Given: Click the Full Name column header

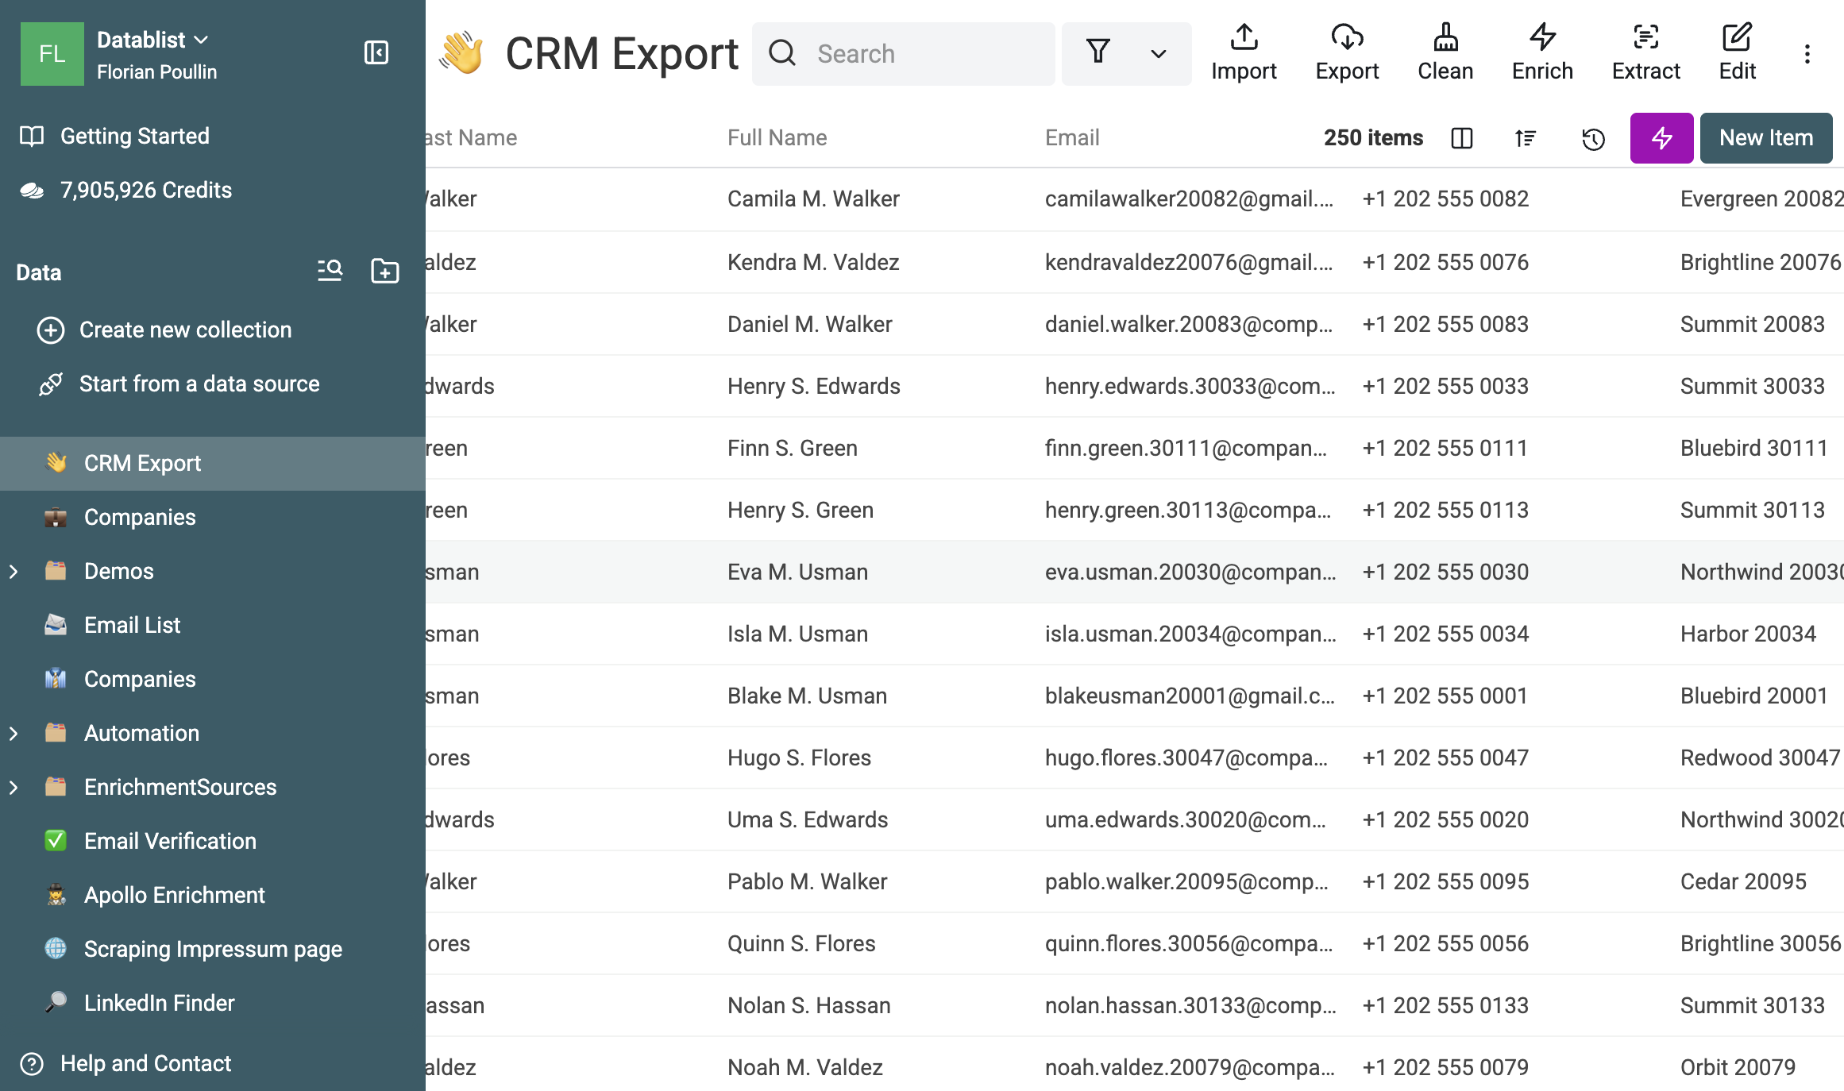Looking at the screenshot, I should coord(777,138).
